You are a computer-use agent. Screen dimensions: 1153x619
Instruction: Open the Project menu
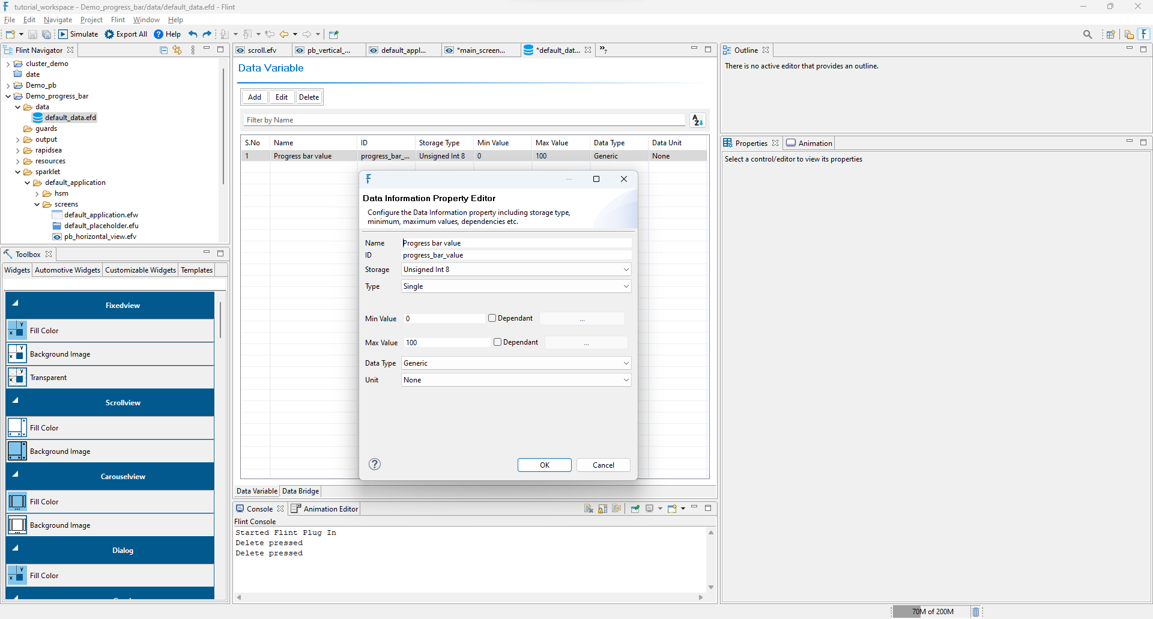(x=91, y=20)
